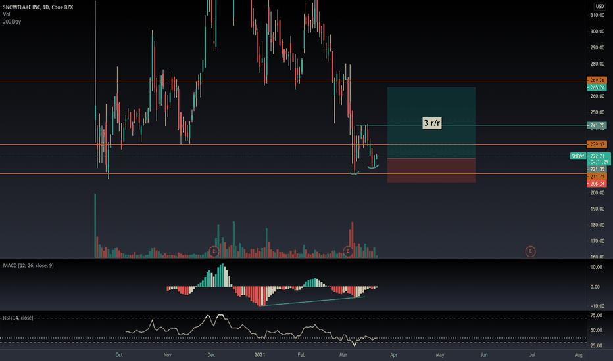Viewport: 613px width, 361px height.
Task: Click the 300.00 price scale value
Action: click(597, 32)
